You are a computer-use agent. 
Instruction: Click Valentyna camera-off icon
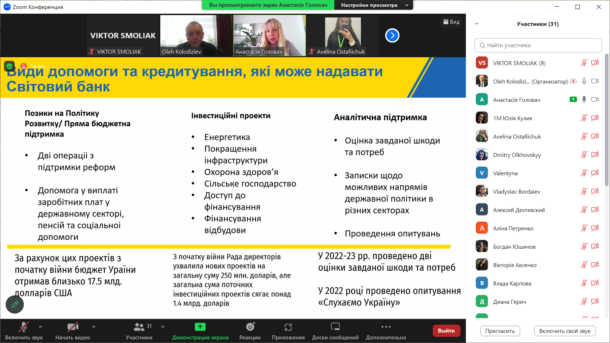coord(595,173)
